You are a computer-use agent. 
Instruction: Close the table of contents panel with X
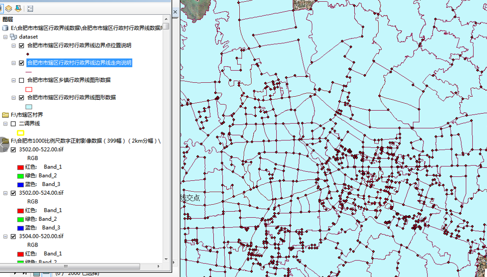pos(175,12)
